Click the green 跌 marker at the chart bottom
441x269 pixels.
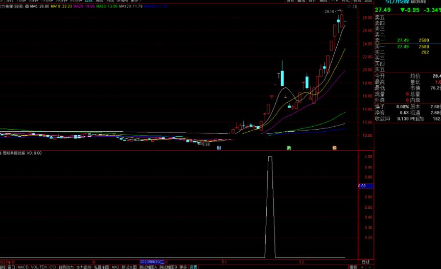pyautogui.click(x=289, y=148)
